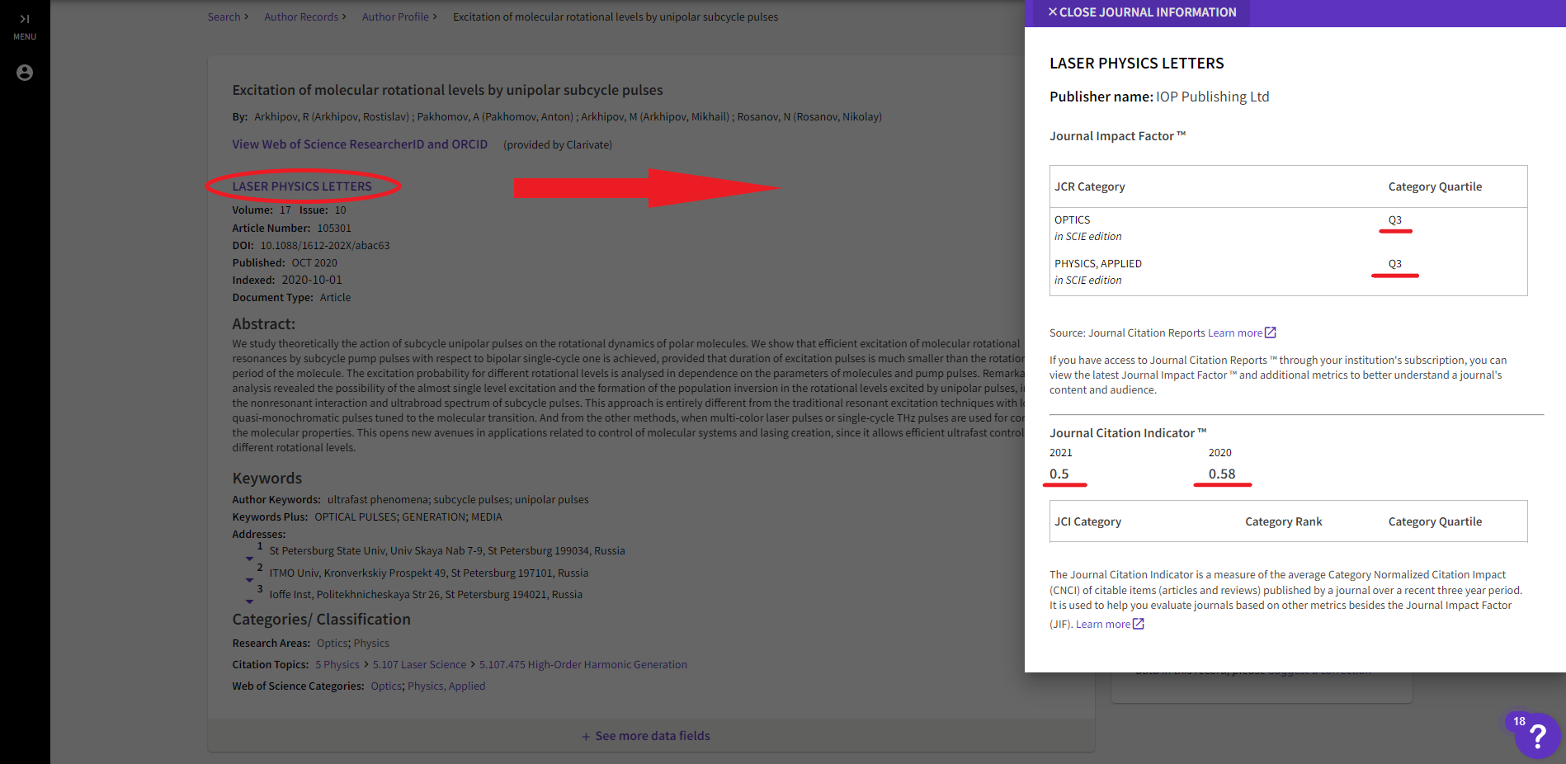Select the DOI 10.1088/1612-202X/abac63
This screenshot has width=1566, height=764.
tap(325, 246)
